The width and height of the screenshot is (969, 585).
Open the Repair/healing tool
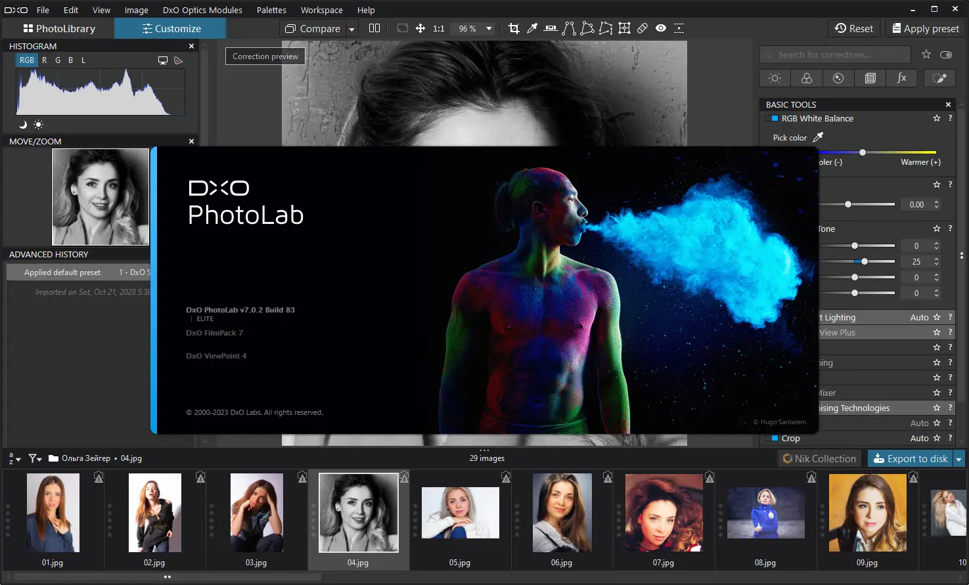pos(642,28)
